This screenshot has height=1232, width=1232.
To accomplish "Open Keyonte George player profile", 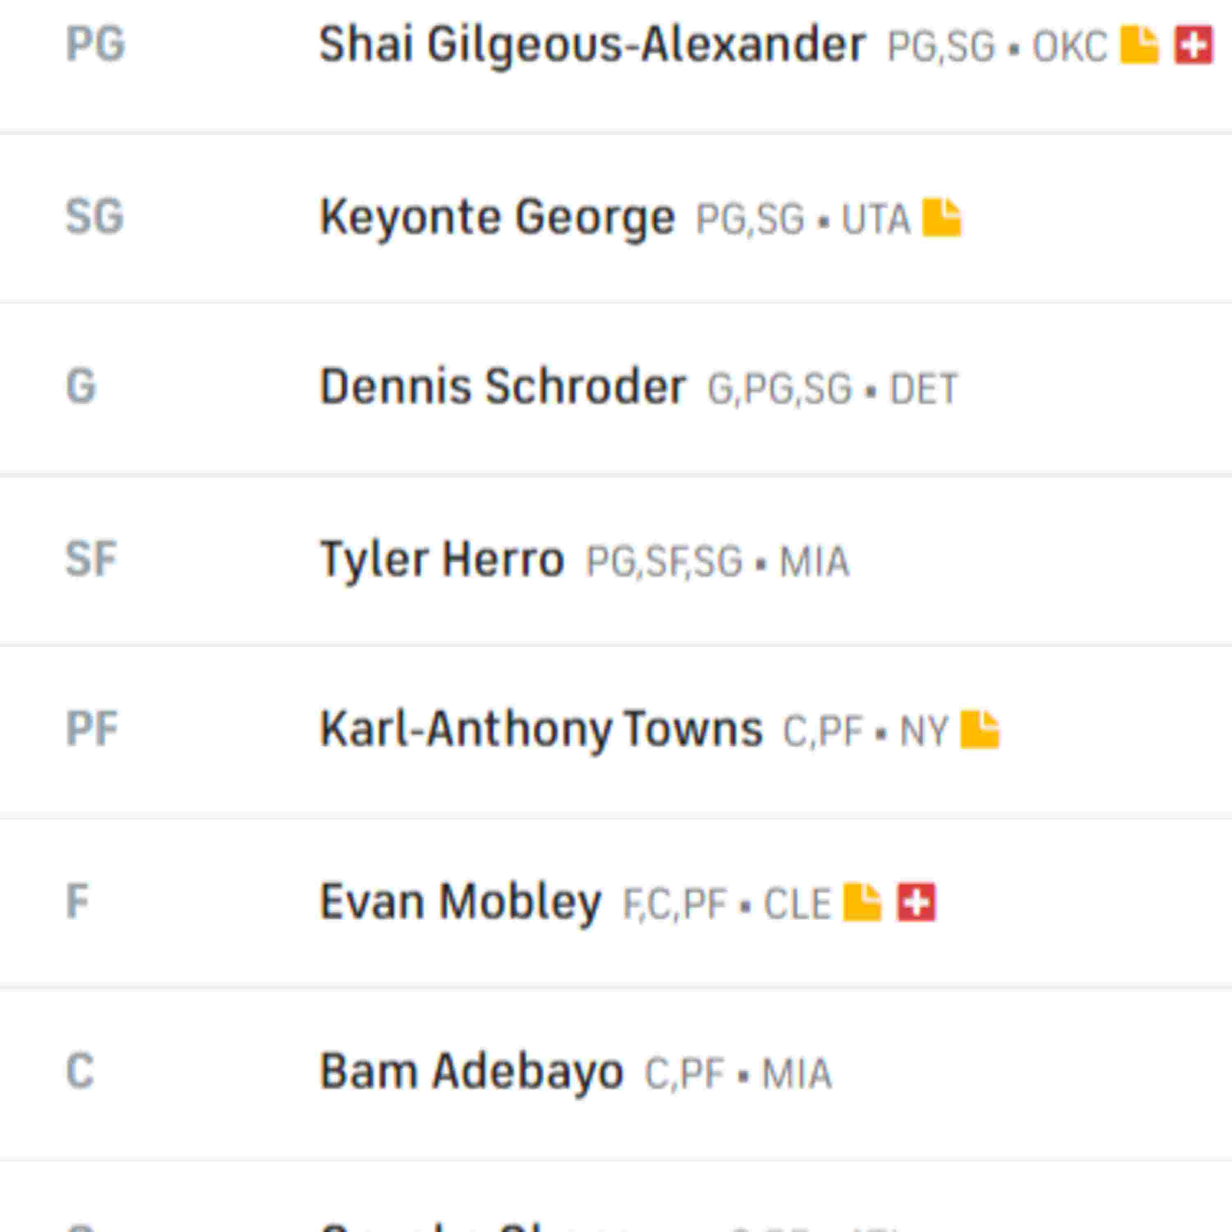I will pyautogui.click(x=497, y=218).
